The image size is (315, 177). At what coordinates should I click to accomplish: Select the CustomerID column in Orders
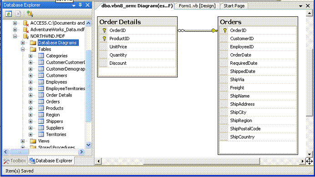(x=258, y=39)
